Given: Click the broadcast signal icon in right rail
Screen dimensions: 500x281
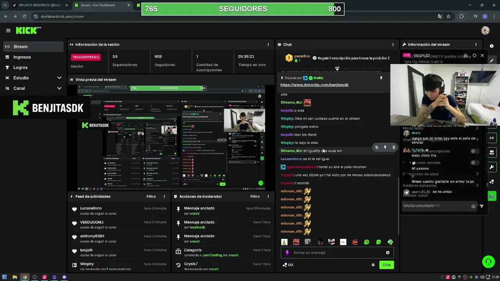Looking at the screenshot, I should tap(492, 138).
